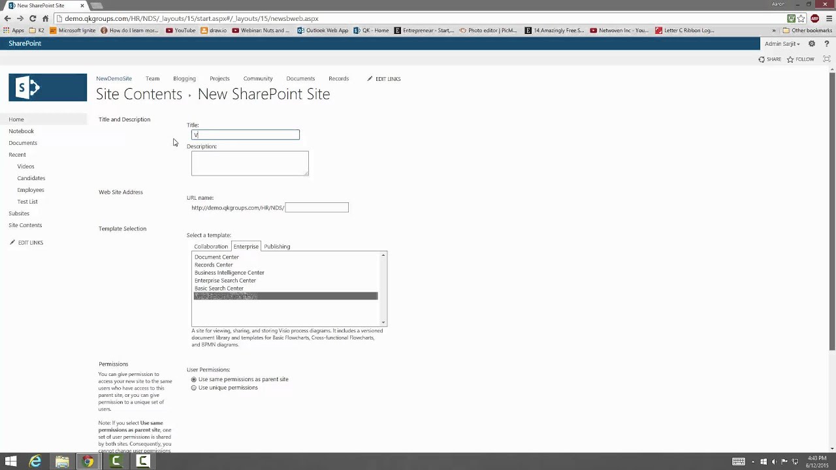Image resolution: width=836 pixels, height=470 pixels.
Task: Open the Documents top navigation item
Action: (x=300, y=78)
